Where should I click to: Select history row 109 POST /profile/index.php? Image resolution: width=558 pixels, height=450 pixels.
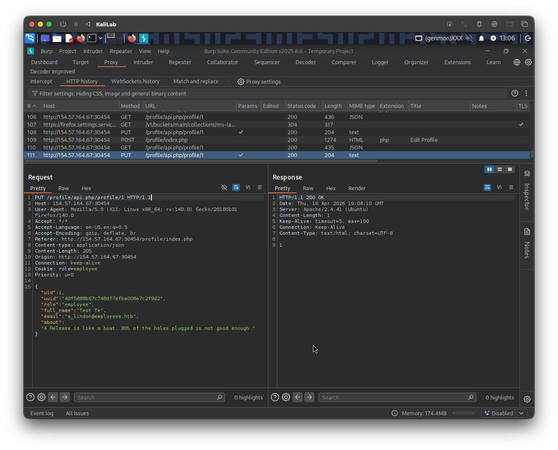pyautogui.click(x=277, y=140)
